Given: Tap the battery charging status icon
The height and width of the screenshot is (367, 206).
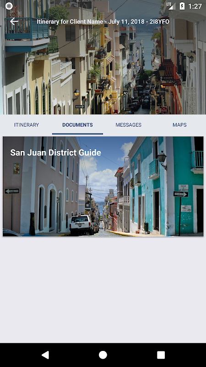Looking at the screenshot, I should (182, 6).
